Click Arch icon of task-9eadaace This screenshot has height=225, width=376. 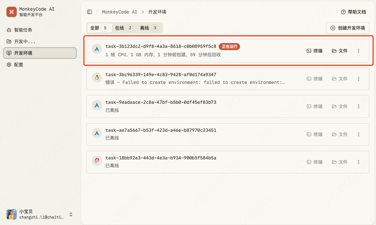tap(97, 105)
